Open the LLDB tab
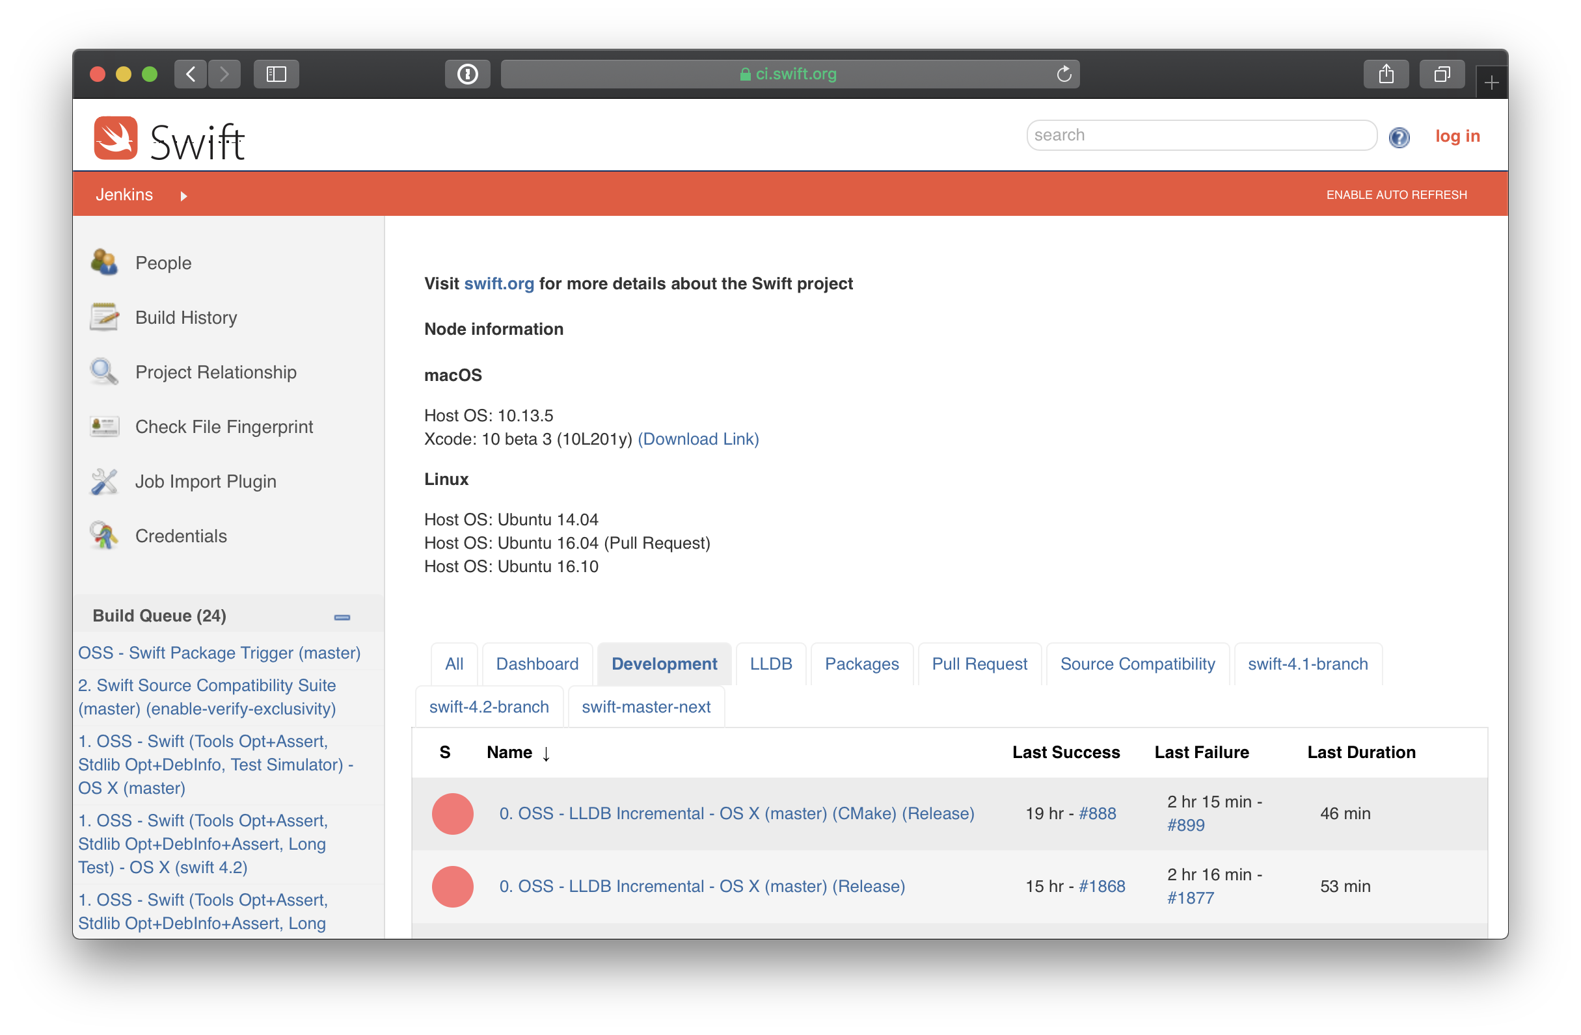1581x1035 pixels. tap(770, 664)
